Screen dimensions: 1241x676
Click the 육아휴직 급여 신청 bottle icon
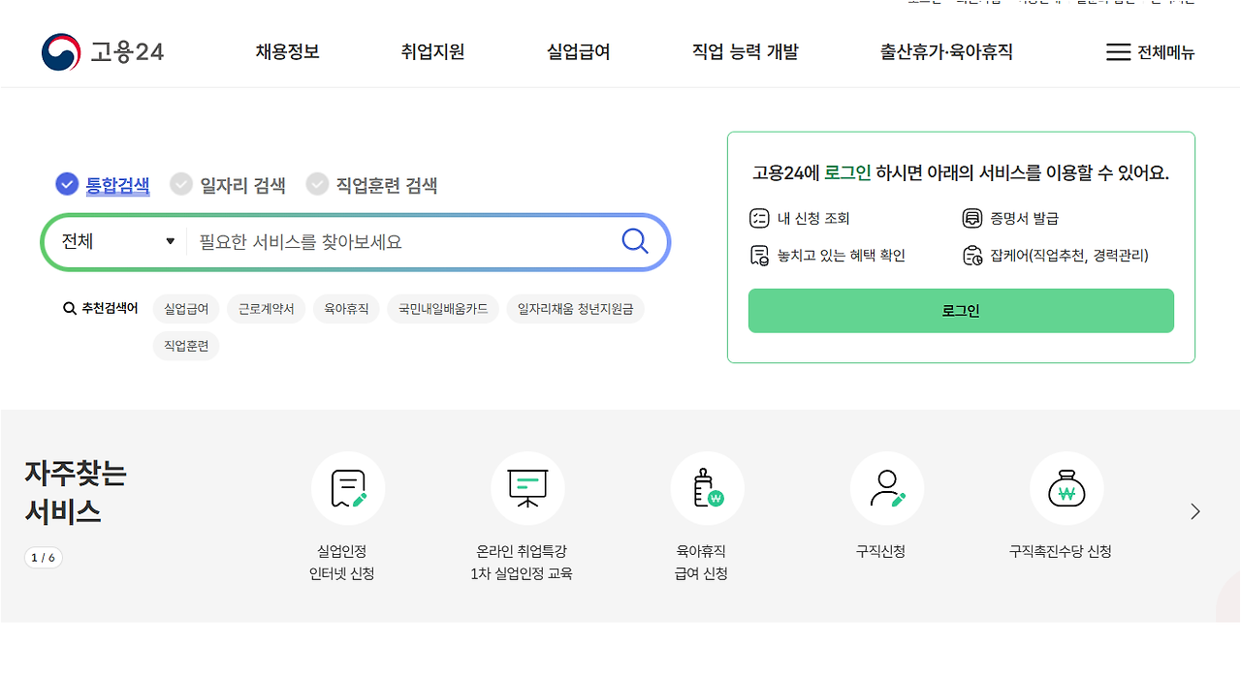pyautogui.click(x=707, y=488)
